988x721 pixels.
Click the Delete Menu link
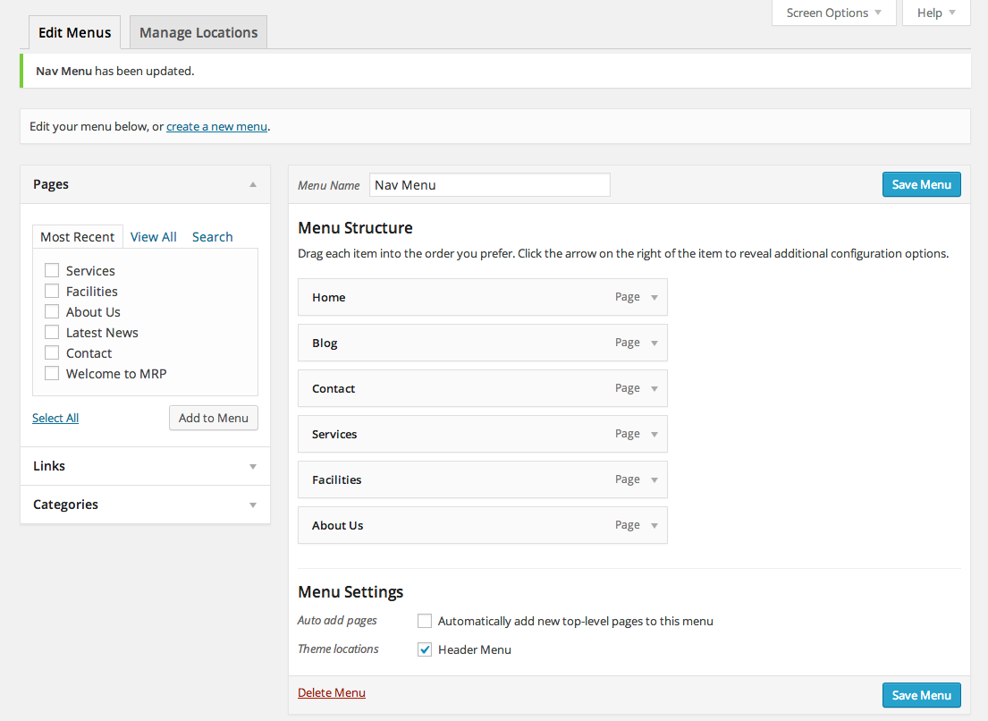coord(332,693)
